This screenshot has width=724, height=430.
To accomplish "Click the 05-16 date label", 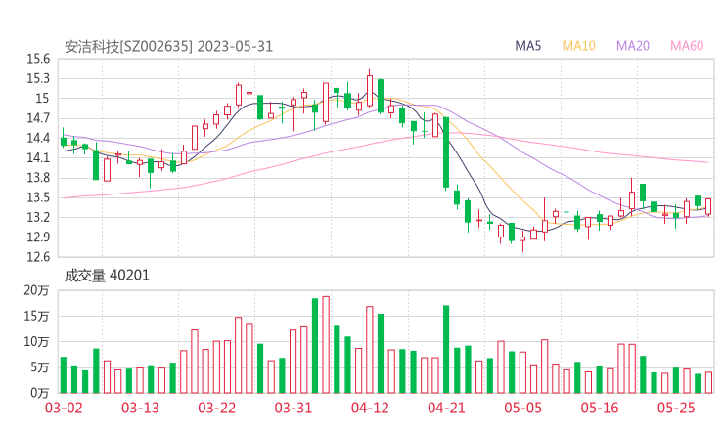I will [x=600, y=408].
